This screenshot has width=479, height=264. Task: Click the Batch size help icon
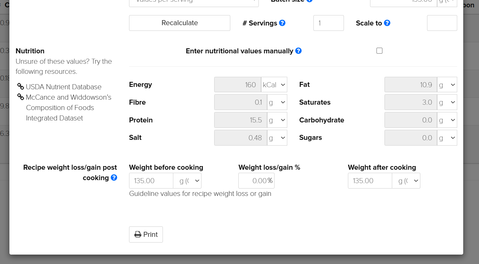coord(309,1)
